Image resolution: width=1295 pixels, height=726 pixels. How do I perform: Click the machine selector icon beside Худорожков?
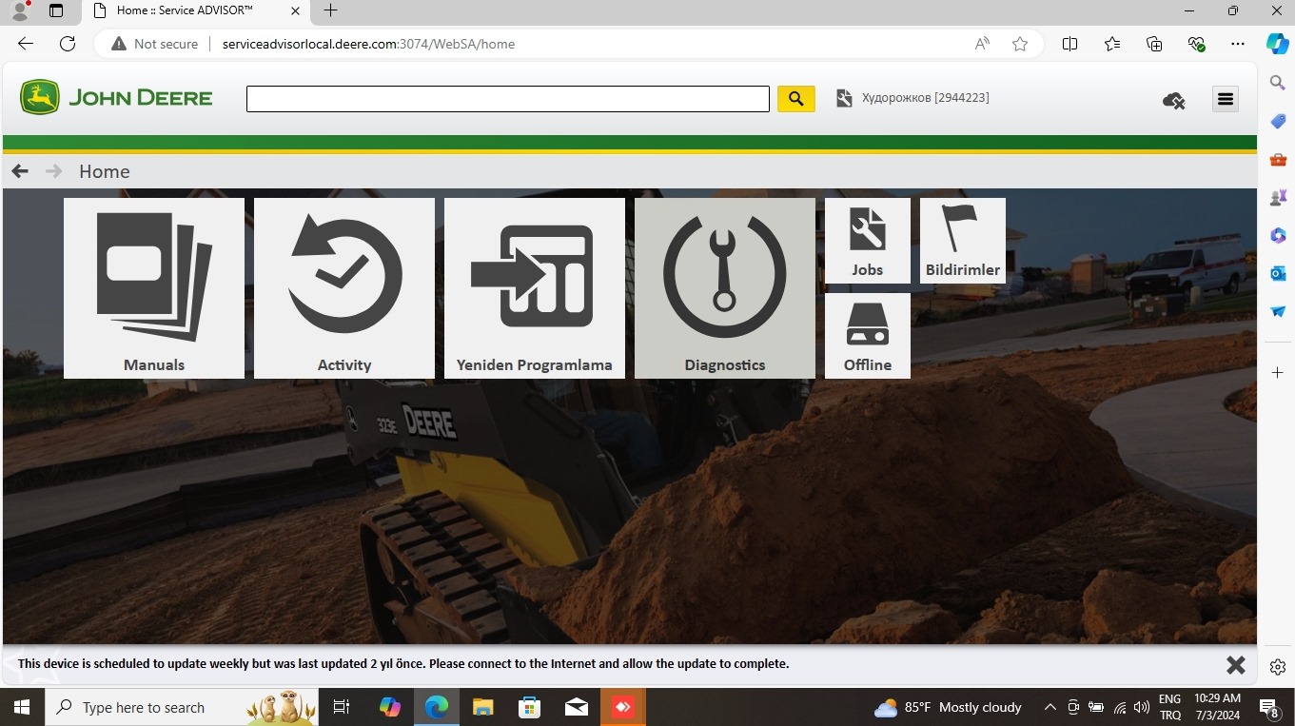point(844,98)
